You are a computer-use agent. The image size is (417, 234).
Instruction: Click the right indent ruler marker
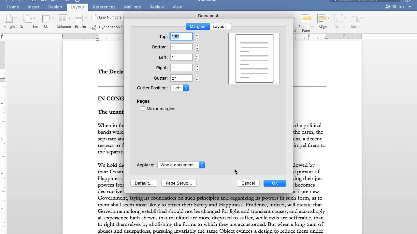click(326, 37)
